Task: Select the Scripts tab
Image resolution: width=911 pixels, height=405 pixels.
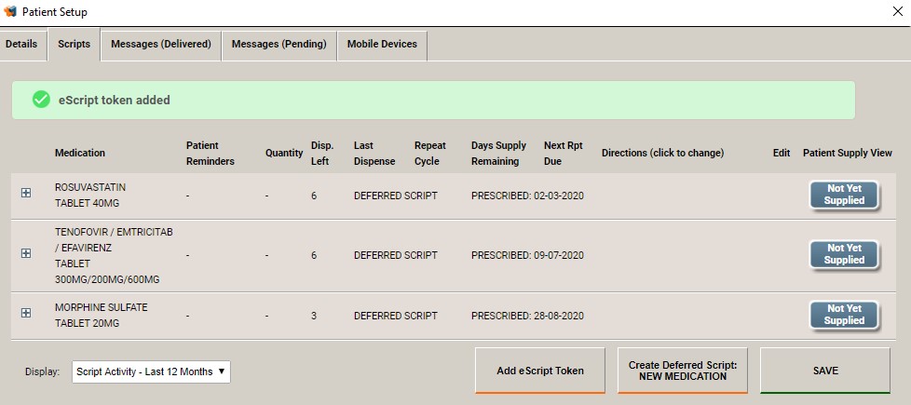Action: click(x=74, y=44)
